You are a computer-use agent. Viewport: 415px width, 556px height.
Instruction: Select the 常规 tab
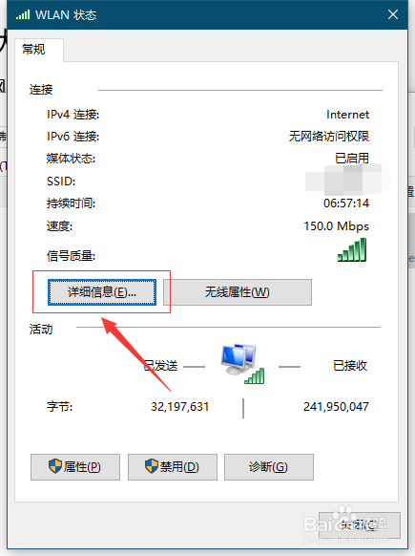point(34,50)
